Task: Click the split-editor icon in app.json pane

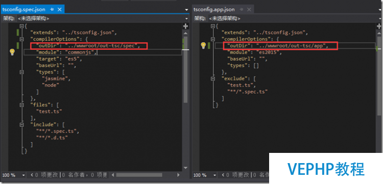Action: (379, 26)
